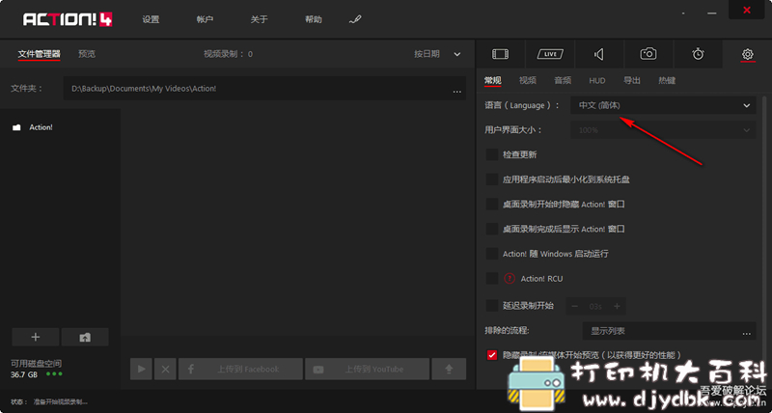Open the 用户界面大小 dropdown
This screenshot has width=772, height=413.
coord(663,130)
